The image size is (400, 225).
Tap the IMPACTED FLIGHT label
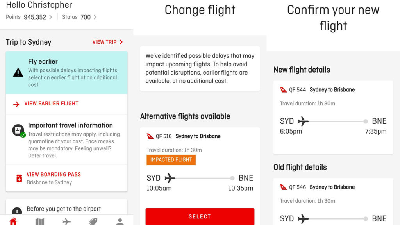tap(171, 160)
